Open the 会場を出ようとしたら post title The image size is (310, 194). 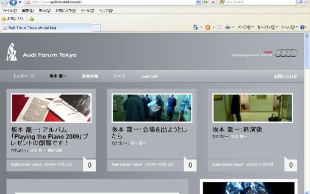pyautogui.click(x=149, y=133)
